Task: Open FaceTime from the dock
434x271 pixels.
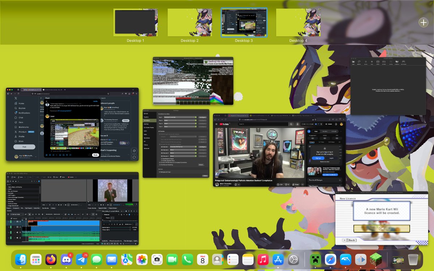Action: pyautogui.click(x=173, y=260)
